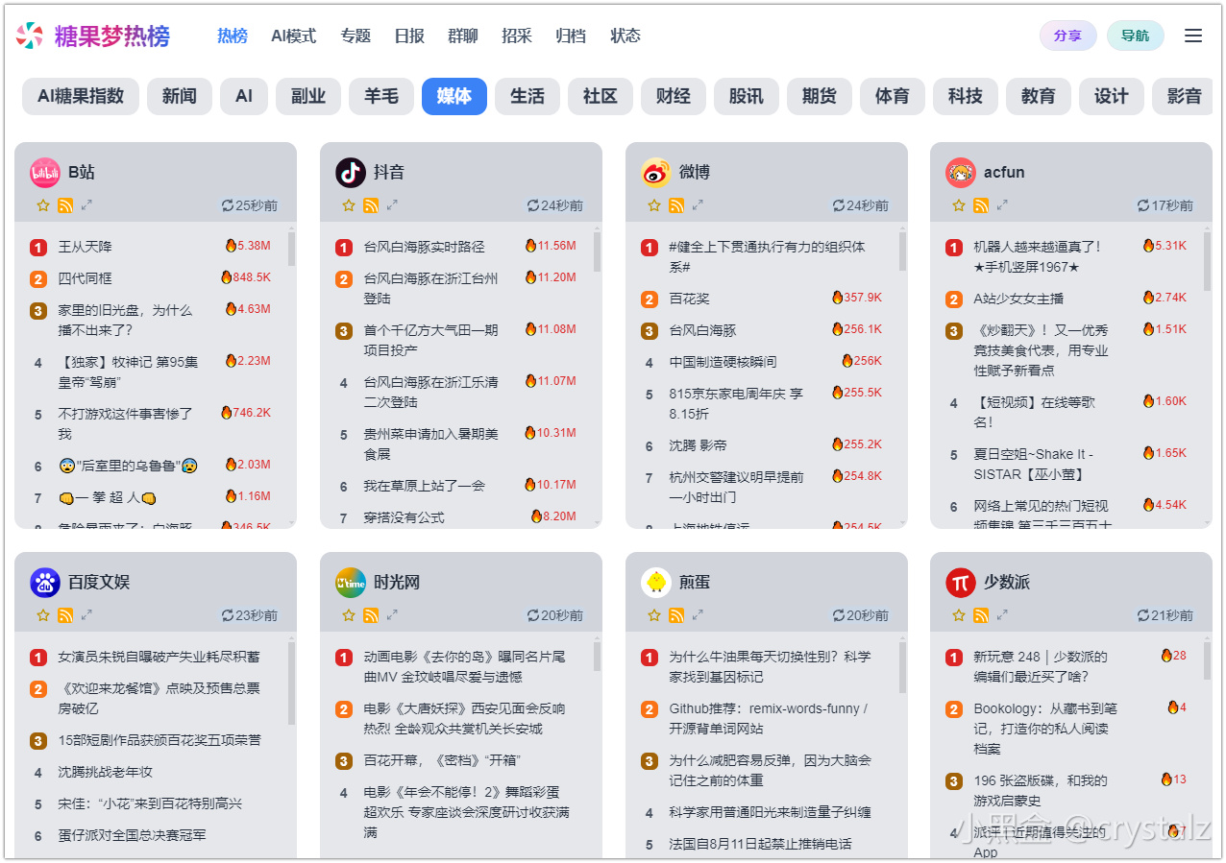Favorite the 微博 card with star icon
Image resolution: width=1226 pixels, height=863 pixels.
coord(654,205)
